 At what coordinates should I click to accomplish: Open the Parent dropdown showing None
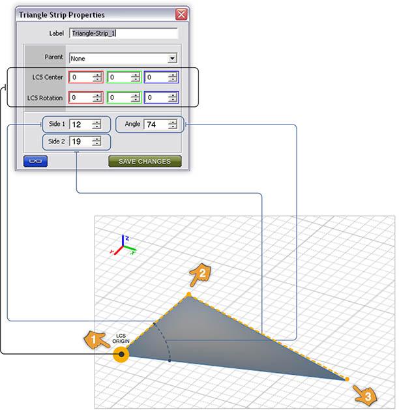123,58
